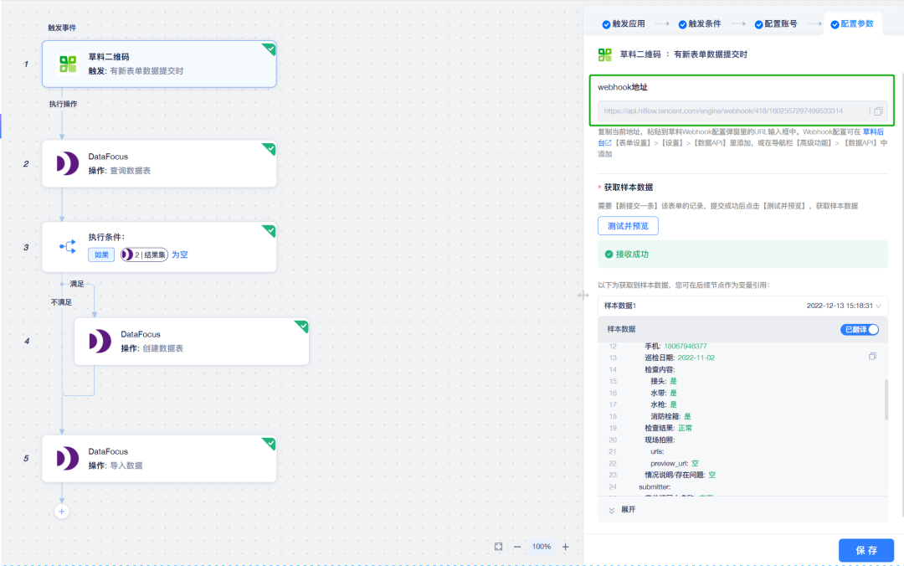Click the 水带 row in sample data
The width and height of the screenshot is (904, 566).
point(664,393)
